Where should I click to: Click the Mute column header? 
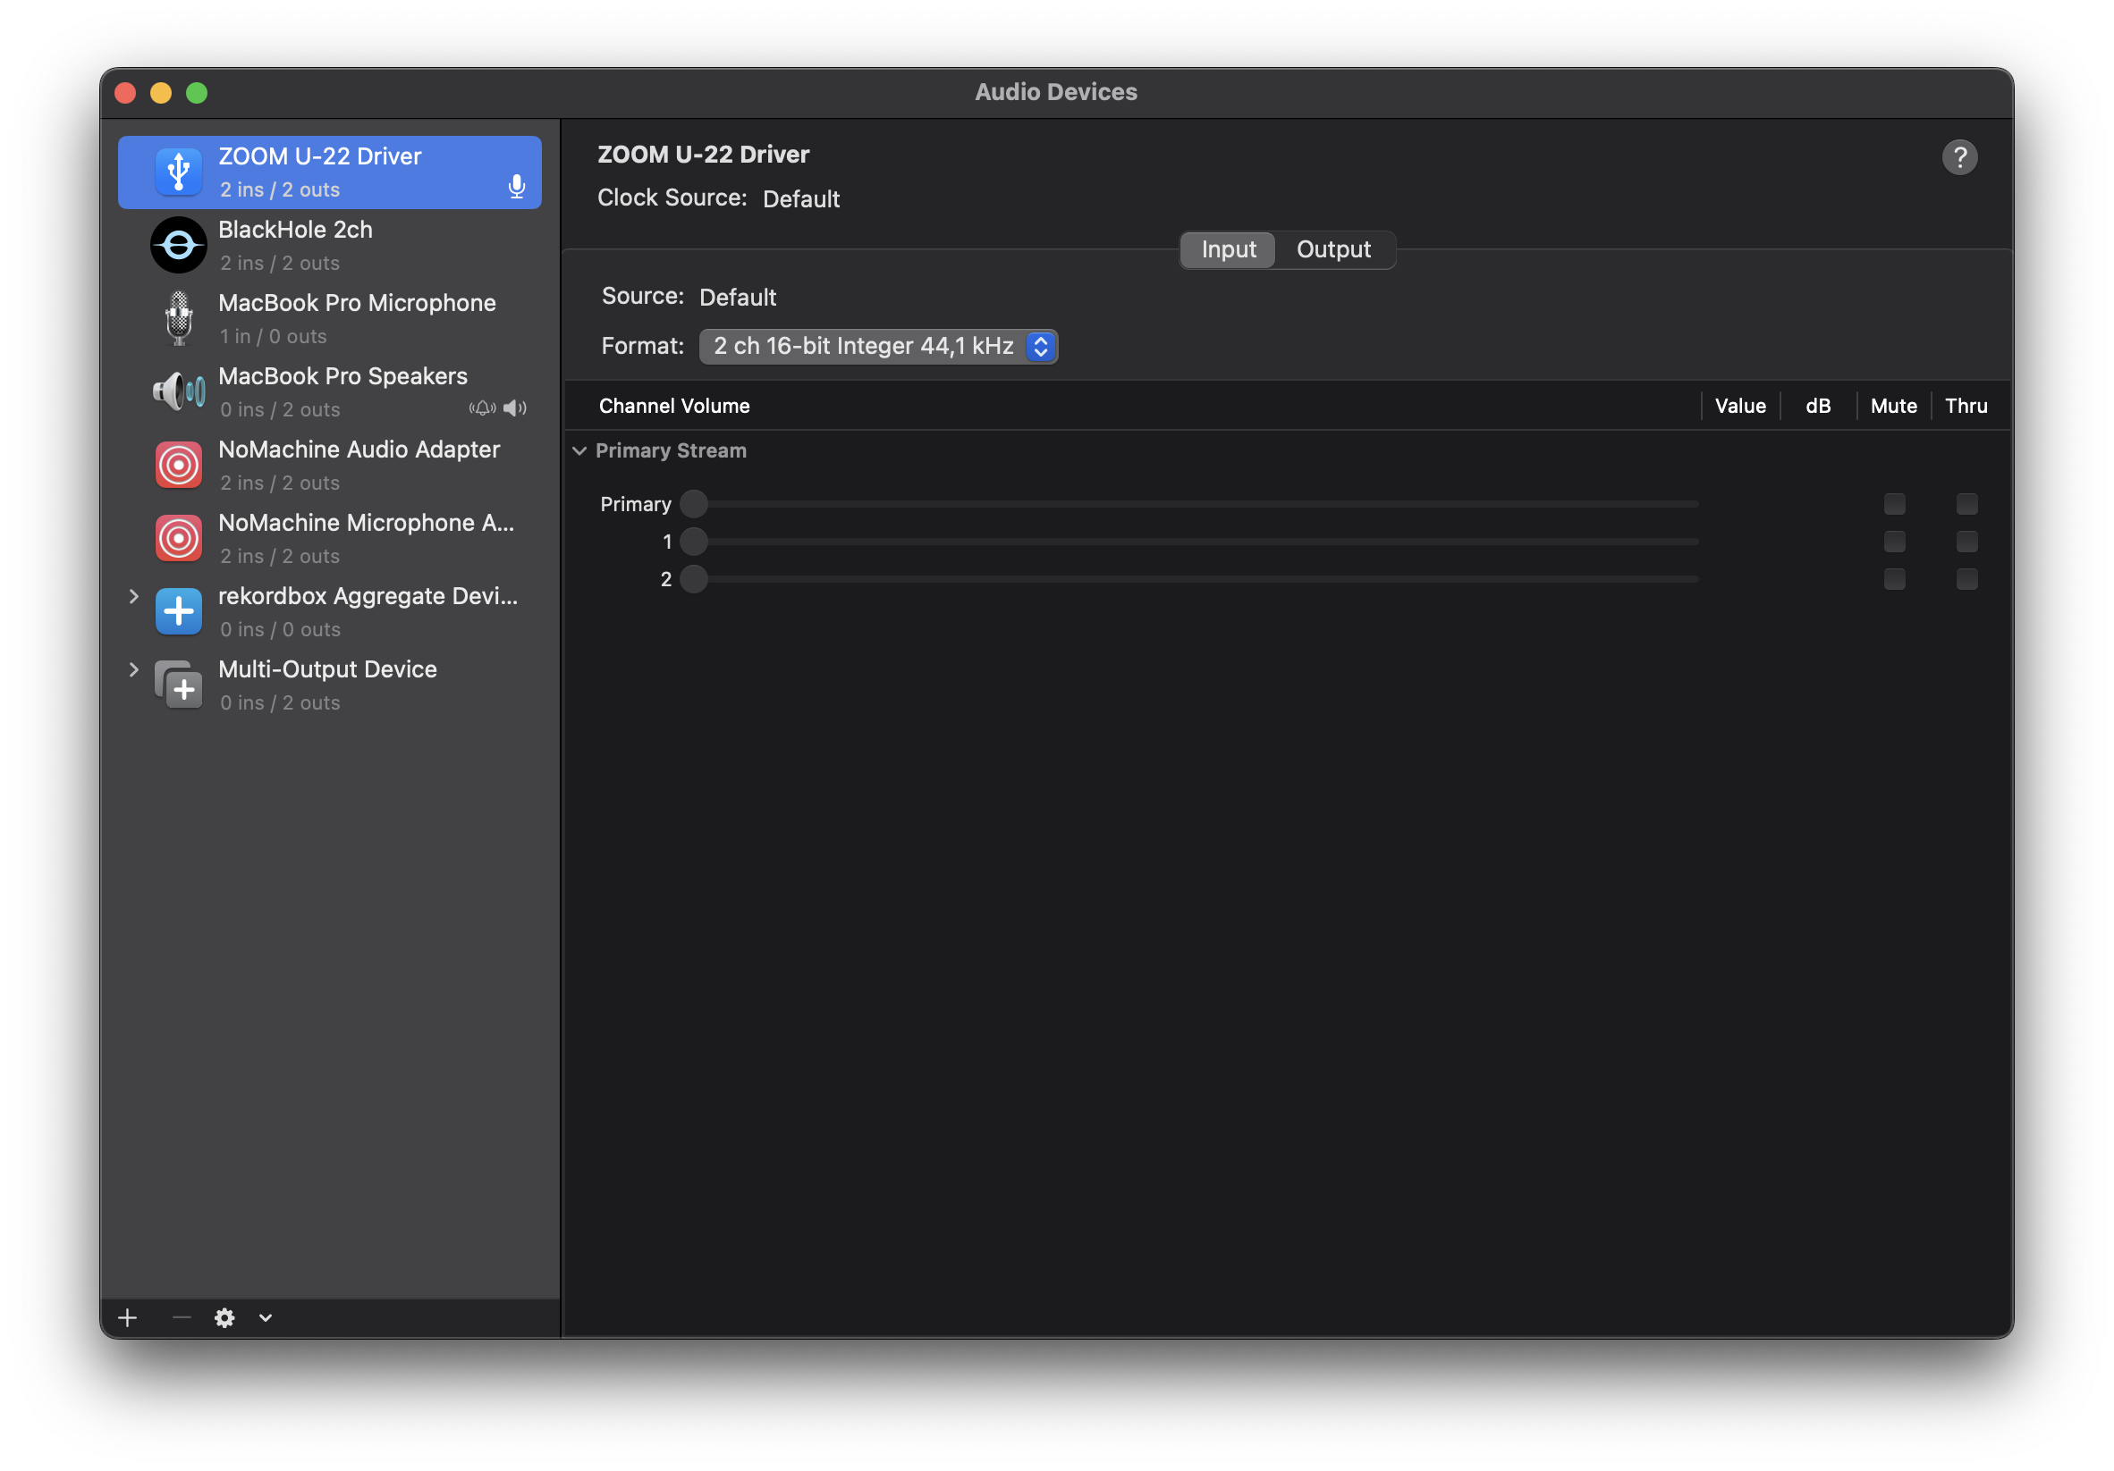pos(1893,406)
